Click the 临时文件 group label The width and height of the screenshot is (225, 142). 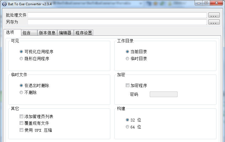click(19, 75)
